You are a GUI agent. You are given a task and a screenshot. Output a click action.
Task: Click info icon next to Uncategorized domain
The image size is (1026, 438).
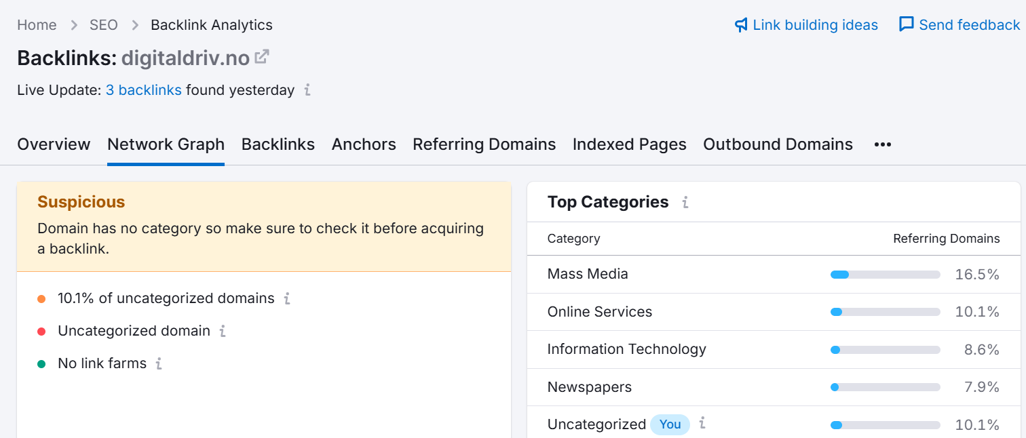[x=223, y=331]
